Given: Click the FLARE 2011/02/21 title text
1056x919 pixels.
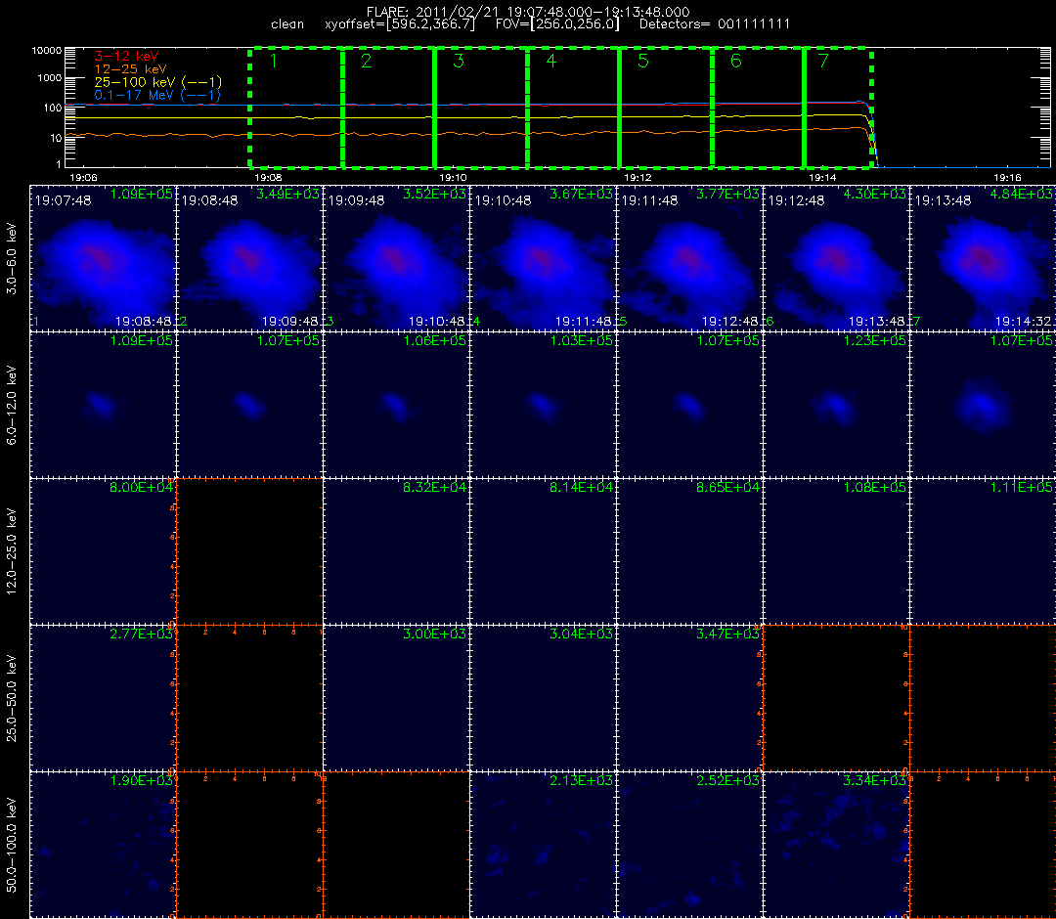Looking at the screenshot, I should [x=528, y=12].
